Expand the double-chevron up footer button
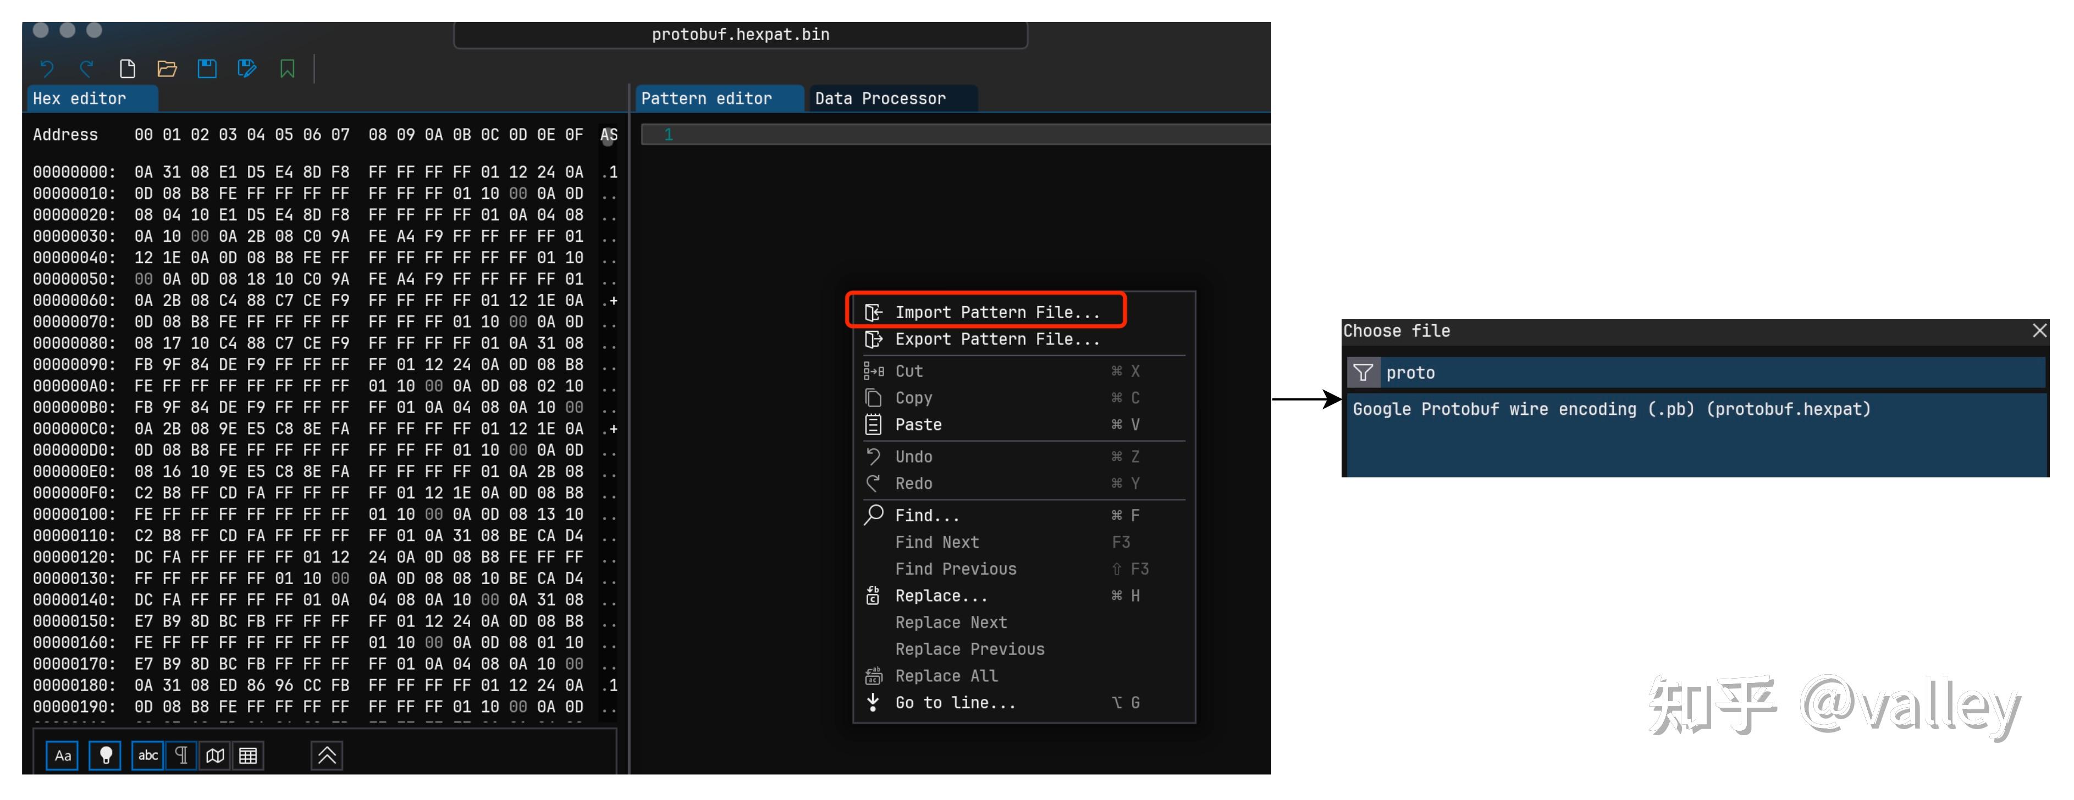Viewport: 2074px width, 800px height. pyautogui.click(x=327, y=755)
